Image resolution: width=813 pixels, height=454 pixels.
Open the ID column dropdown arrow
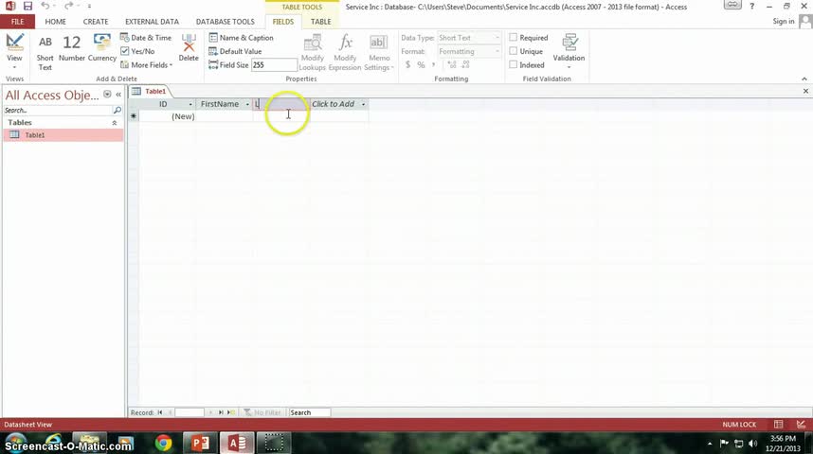tap(190, 104)
